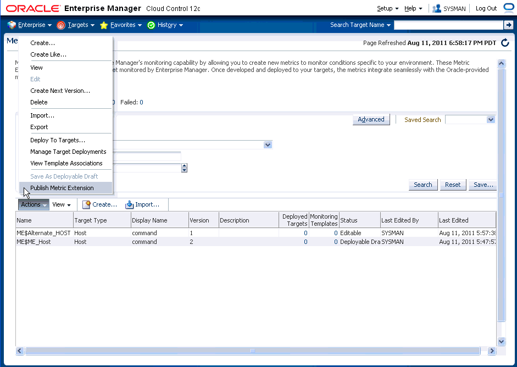The height and width of the screenshot is (367, 517).
Task: Select the ME$Alternate_HOST row
Action: pyautogui.click(x=256, y=233)
